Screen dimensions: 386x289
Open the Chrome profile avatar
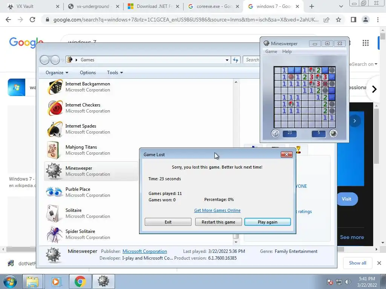pos(366,20)
